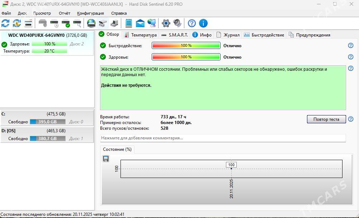Switch to the Температура tab
This screenshot has width=359, height=218.
pos(140,35)
